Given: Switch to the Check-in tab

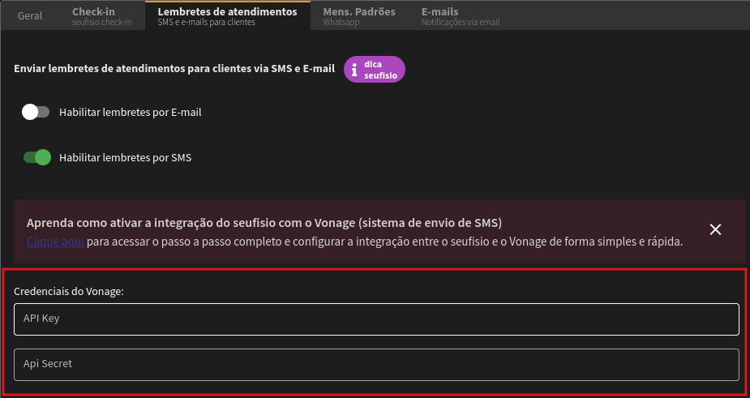Looking at the screenshot, I should click(x=102, y=15).
